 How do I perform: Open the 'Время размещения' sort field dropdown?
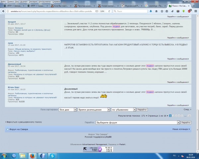[x=94, y=109]
